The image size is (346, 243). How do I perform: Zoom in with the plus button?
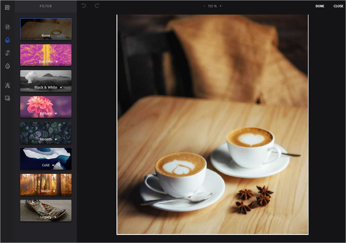[x=221, y=6]
